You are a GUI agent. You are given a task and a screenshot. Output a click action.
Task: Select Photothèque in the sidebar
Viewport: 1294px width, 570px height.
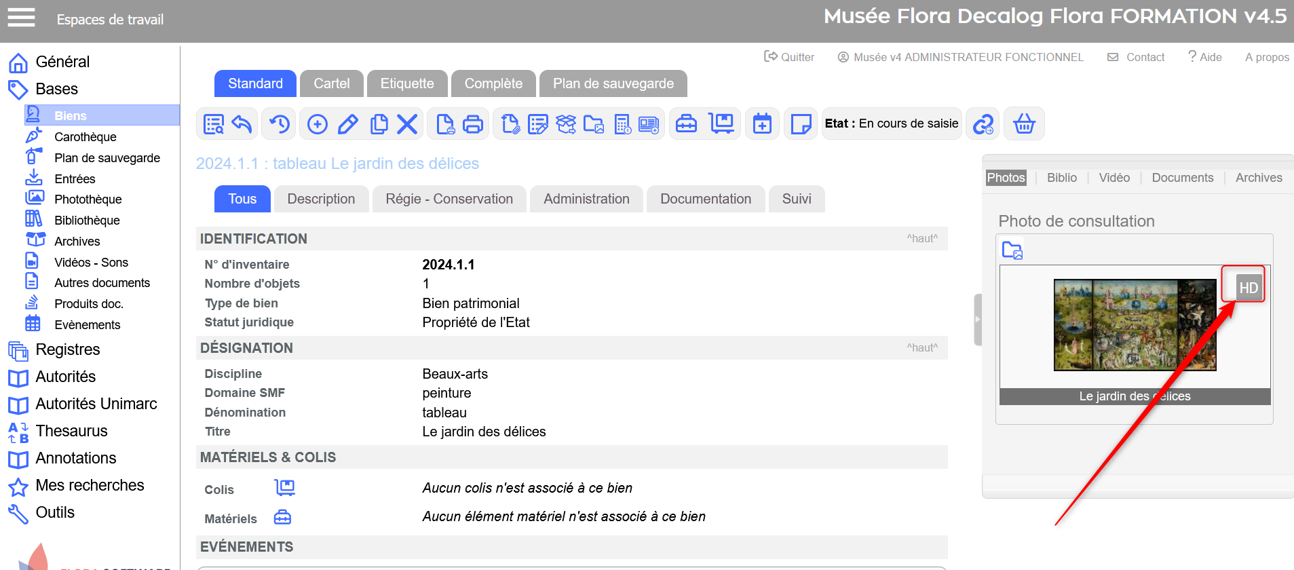click(x=88, y=199)
